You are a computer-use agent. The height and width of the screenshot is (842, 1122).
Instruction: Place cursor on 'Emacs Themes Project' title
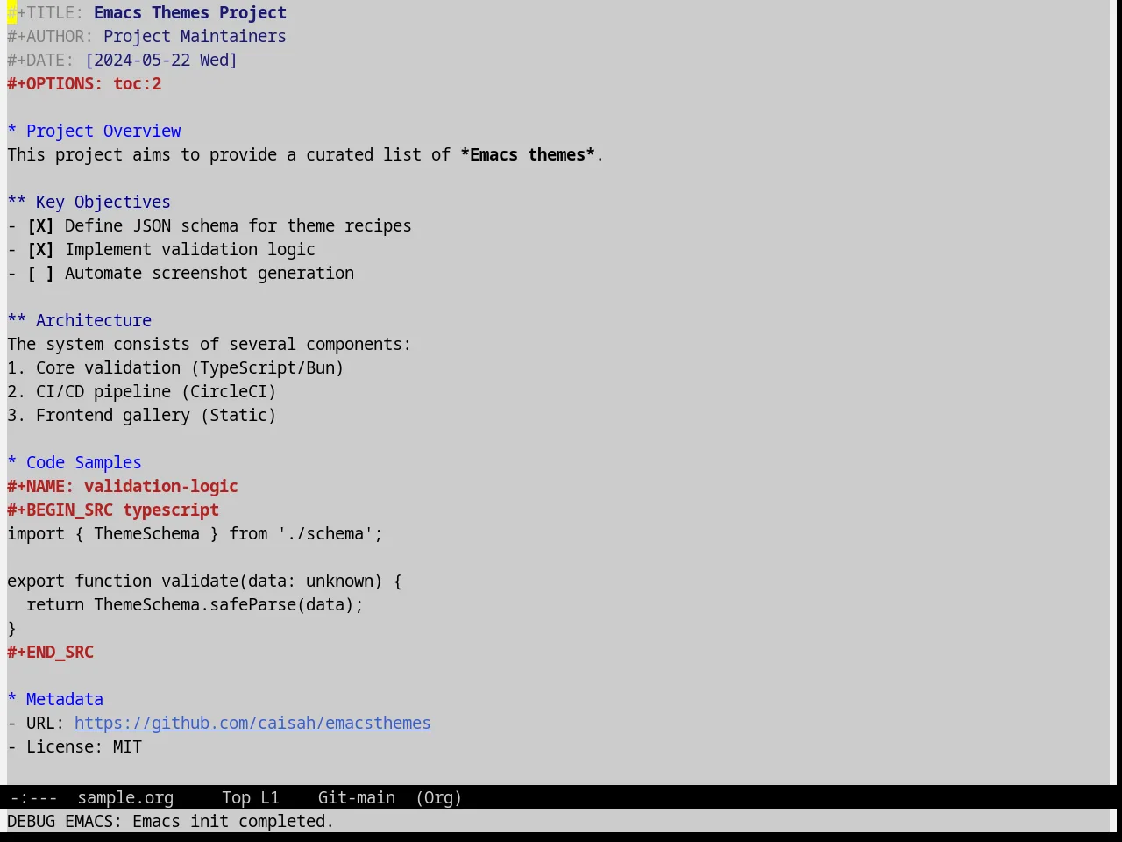tap(190, 13)
